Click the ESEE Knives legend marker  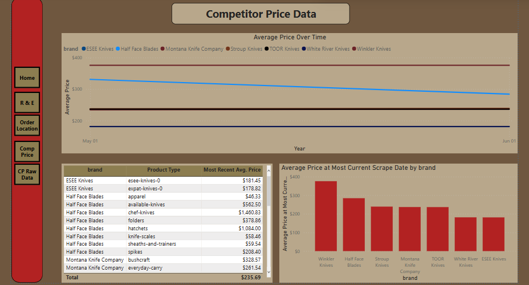point(84,48)
